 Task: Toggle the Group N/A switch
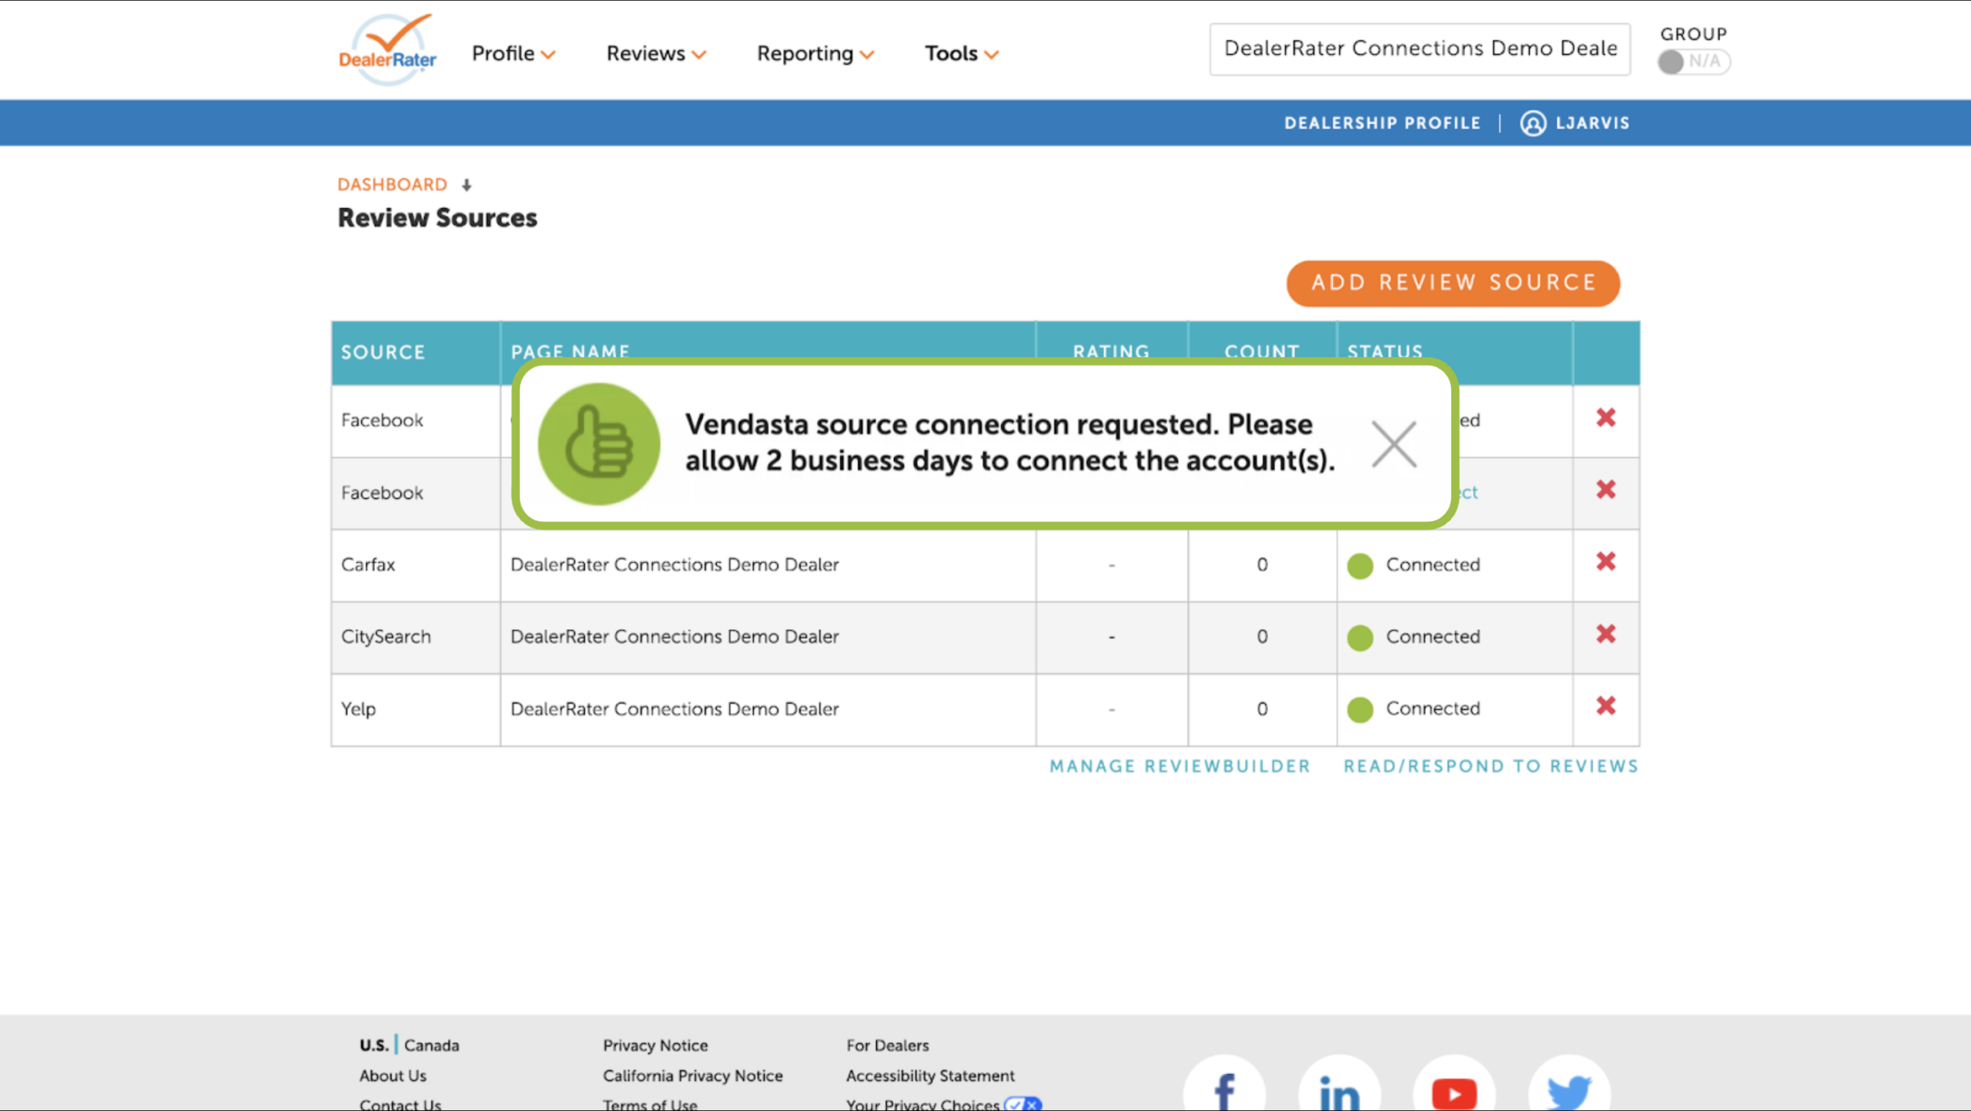[x=1694, y=62]
